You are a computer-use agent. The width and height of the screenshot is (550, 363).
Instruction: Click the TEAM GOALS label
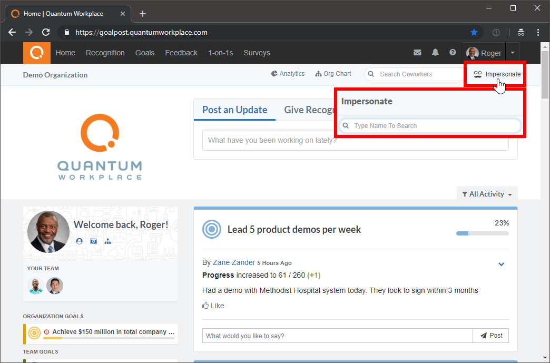41,351
